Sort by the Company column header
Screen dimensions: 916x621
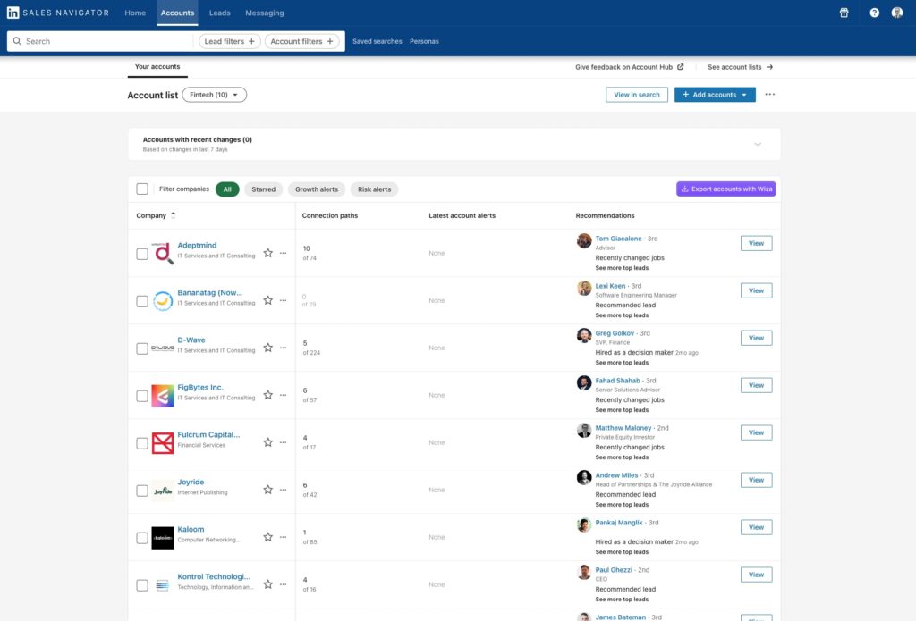point(156,215)
